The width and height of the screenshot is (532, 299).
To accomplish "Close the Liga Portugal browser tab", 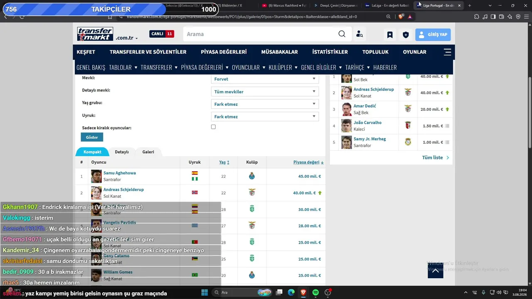I will point(459,5).
